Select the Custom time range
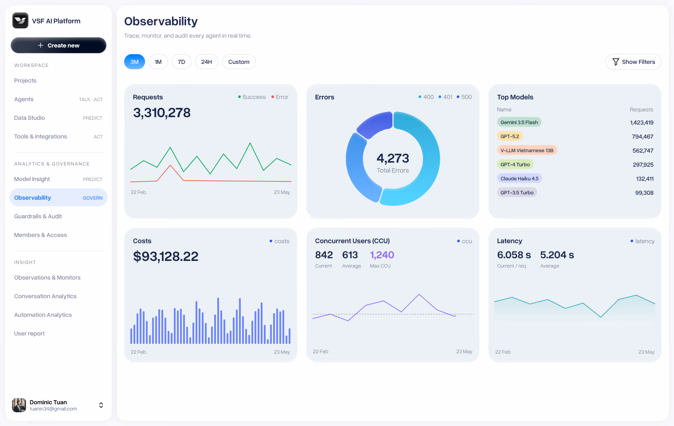Viewport: 674px width, 426px height. 239,62
